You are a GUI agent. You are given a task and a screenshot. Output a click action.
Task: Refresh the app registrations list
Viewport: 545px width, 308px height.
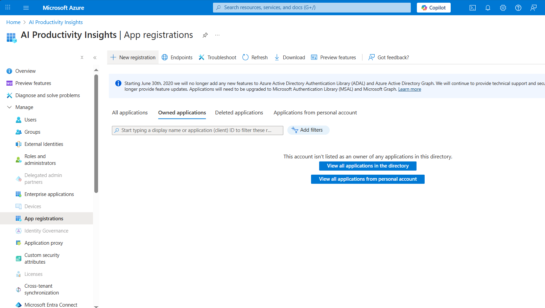pyautogui.click(x=255, y=58)
